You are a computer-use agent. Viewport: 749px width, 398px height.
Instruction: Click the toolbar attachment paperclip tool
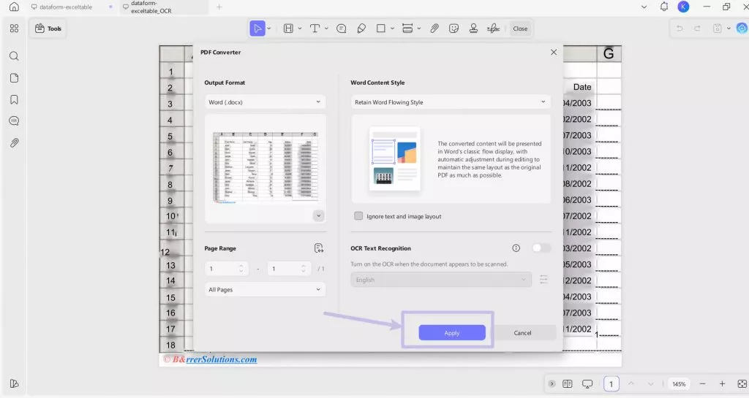434,28
